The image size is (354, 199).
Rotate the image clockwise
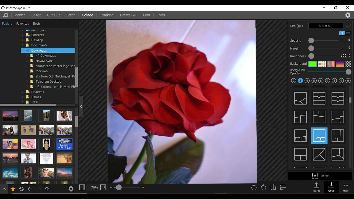point(264,187)
